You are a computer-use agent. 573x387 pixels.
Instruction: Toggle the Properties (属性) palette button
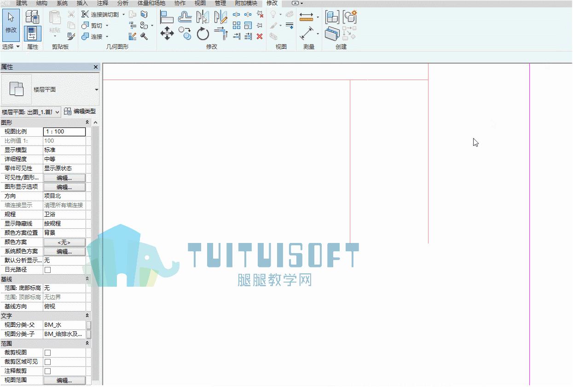pyautogui.click(x=32, y=34)
